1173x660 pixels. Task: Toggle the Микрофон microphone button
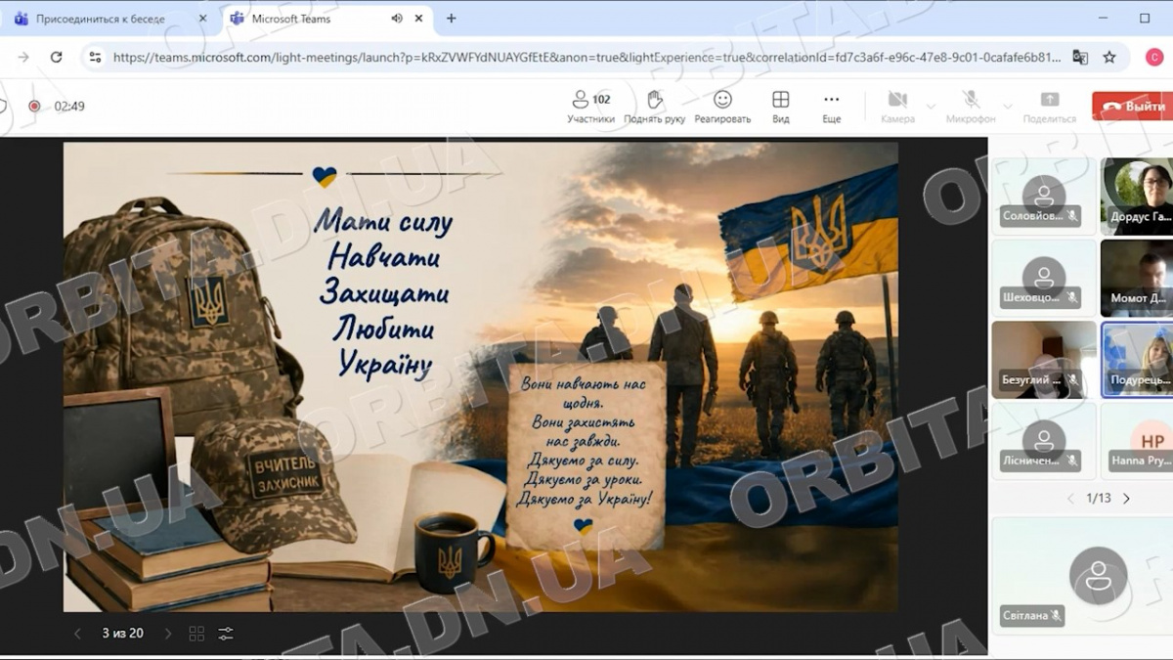coord(971,107)
